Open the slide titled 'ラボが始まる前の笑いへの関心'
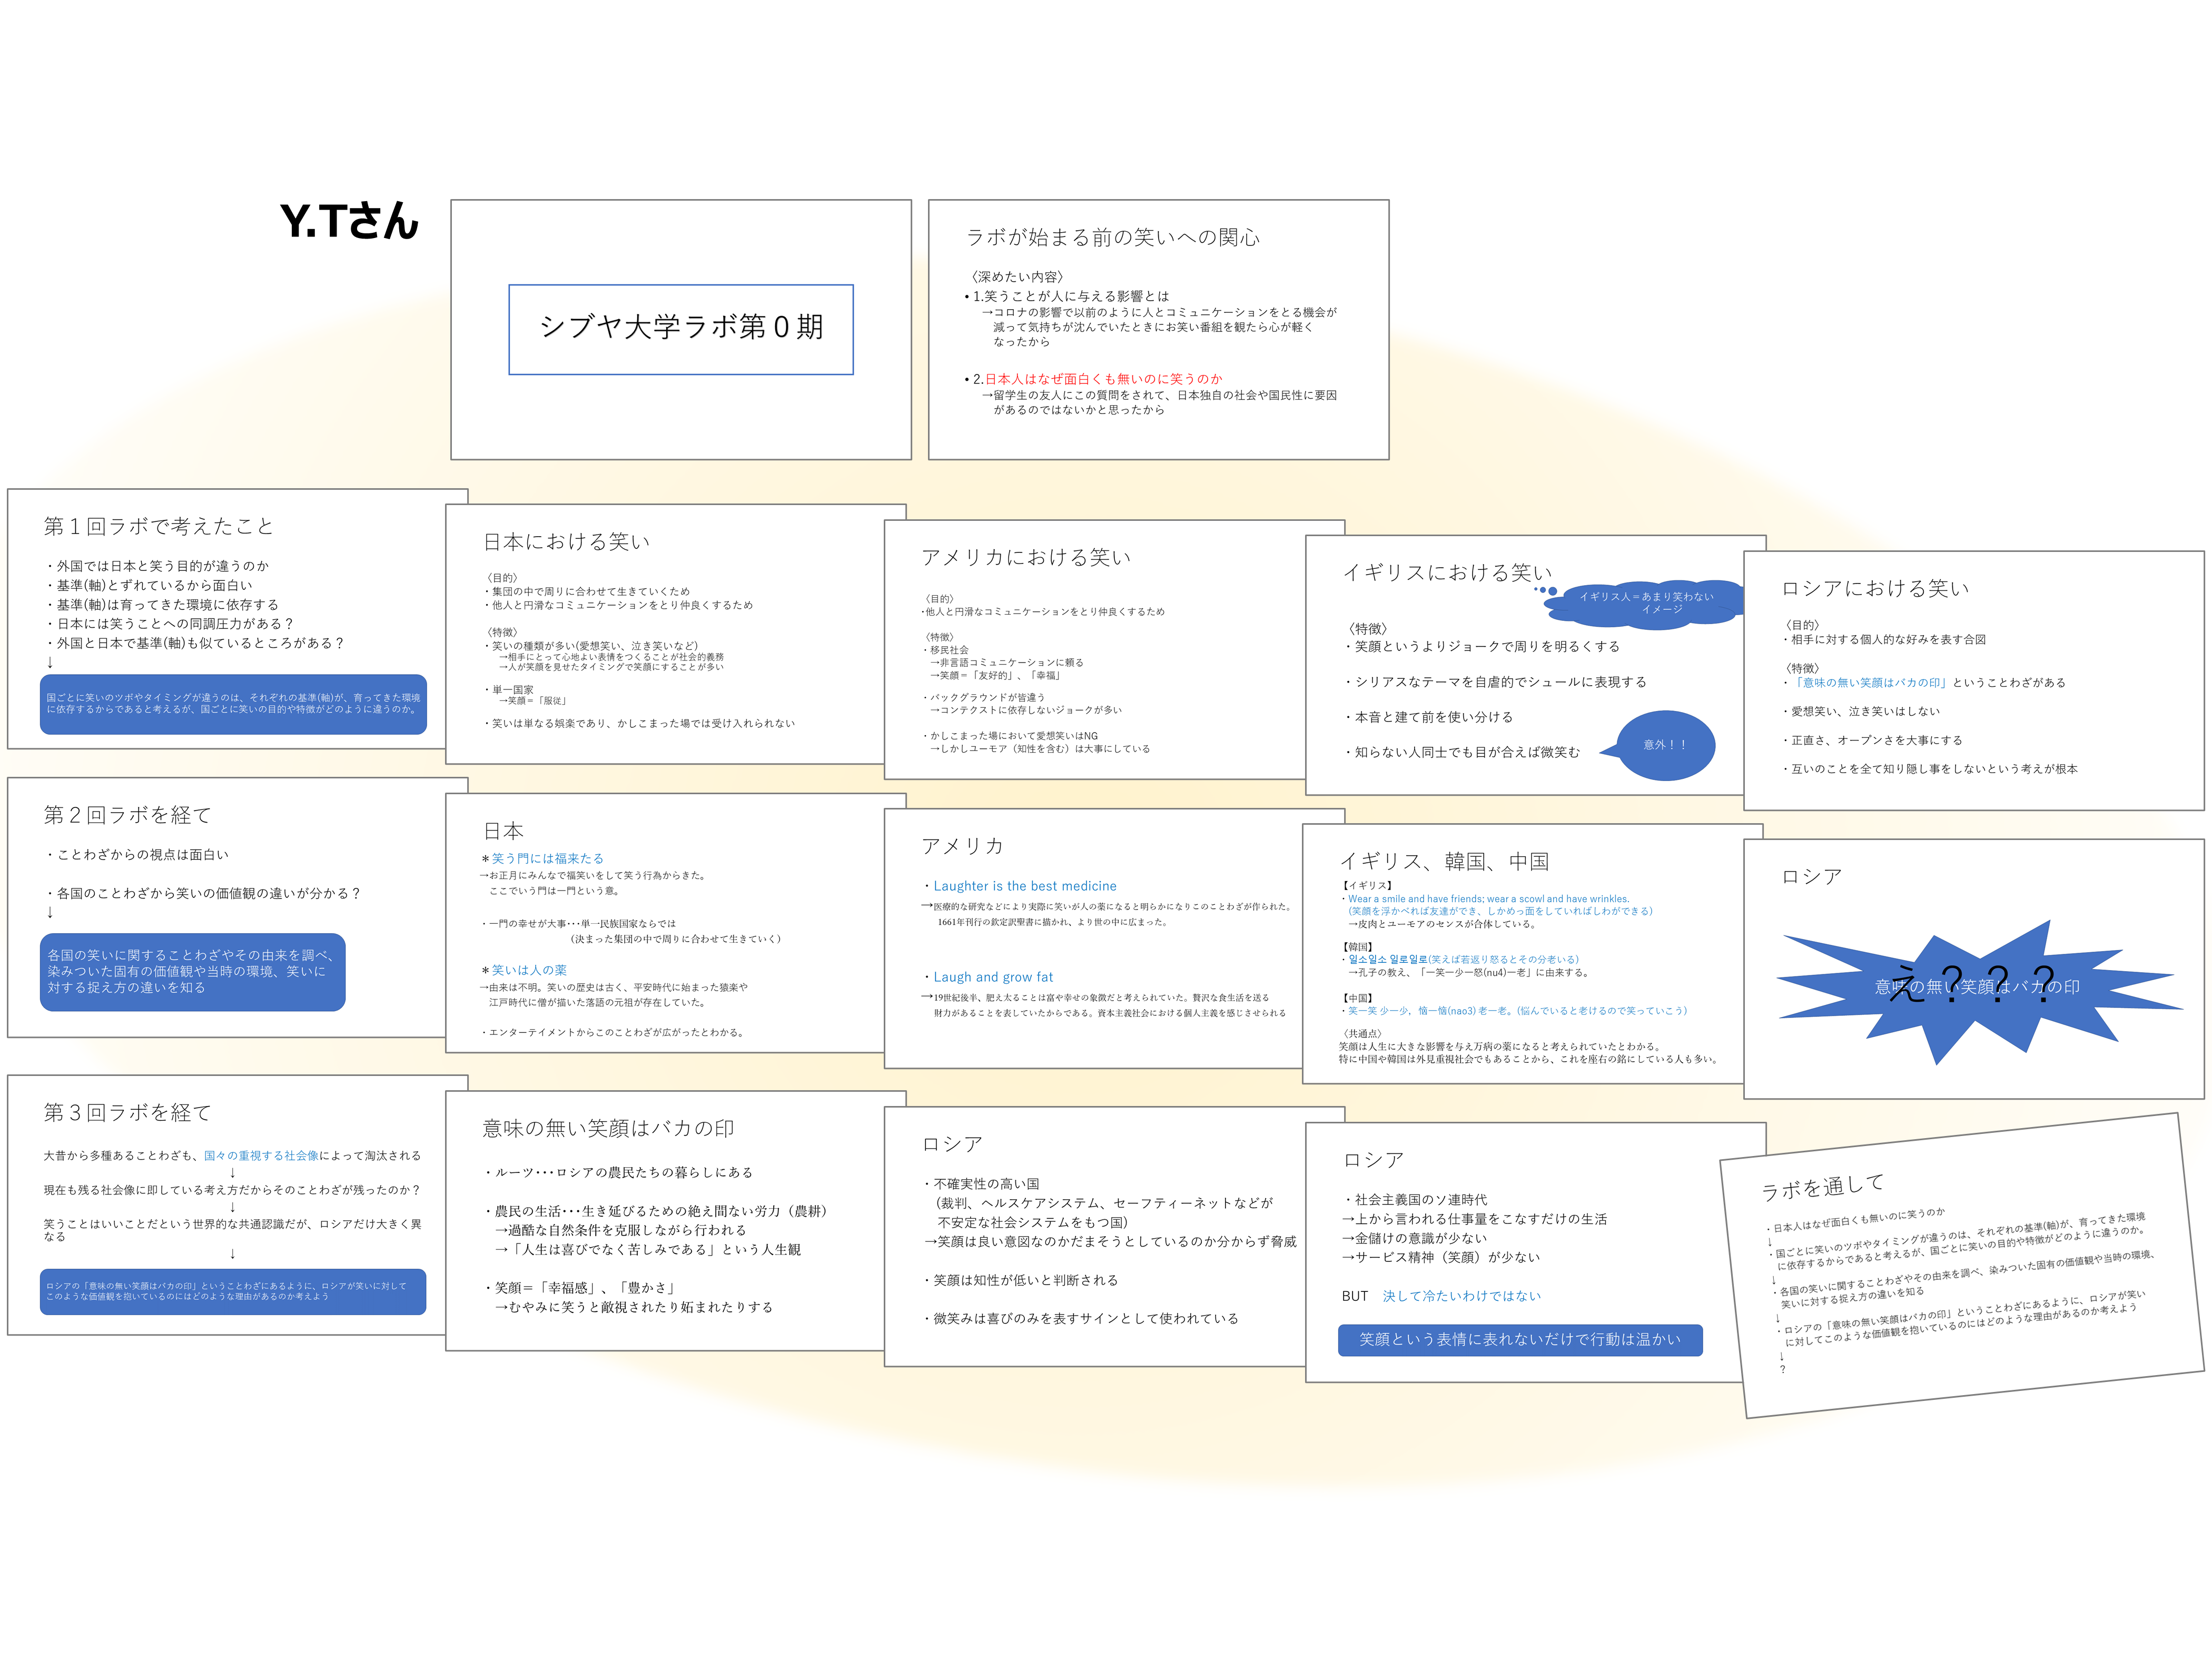The height and width of the screenshot is (1659, 2212). coord(1159,330)
